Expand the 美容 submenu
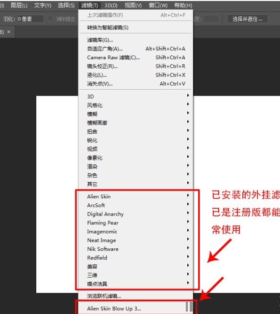Viewport: 280px width, 314px height. click(136, 266)
